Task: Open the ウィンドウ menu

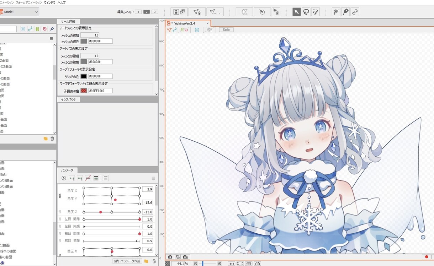Action: (x=50, y=2)
